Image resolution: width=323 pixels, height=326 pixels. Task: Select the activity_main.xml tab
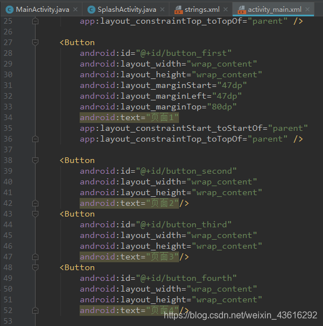click(x=274, y=10)
